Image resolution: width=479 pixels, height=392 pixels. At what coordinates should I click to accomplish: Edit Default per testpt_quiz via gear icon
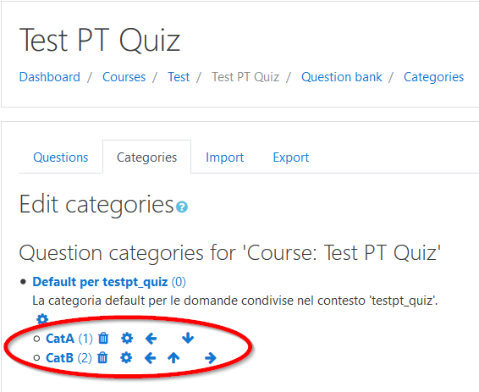(x=42, y=319)
